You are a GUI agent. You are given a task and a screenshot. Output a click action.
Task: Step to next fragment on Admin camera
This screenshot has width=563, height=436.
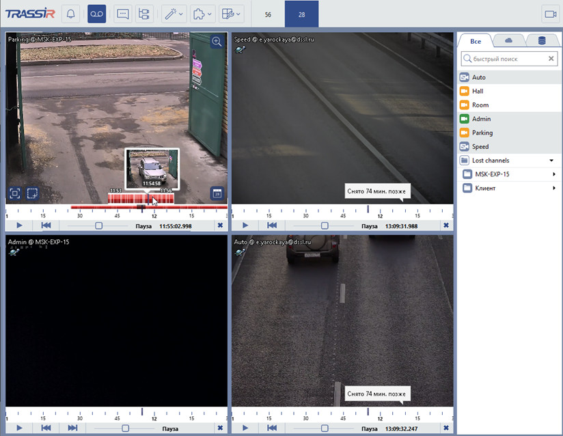pyautogui.click(x=72, y=428)
